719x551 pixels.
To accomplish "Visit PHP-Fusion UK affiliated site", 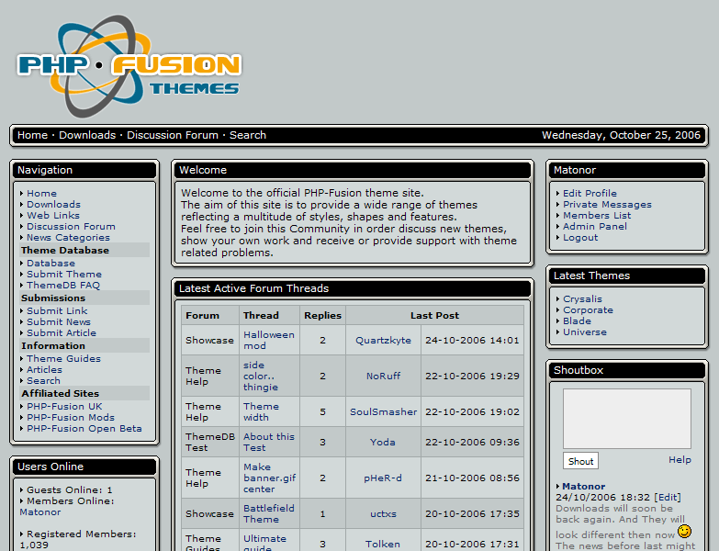I will 64,406.
